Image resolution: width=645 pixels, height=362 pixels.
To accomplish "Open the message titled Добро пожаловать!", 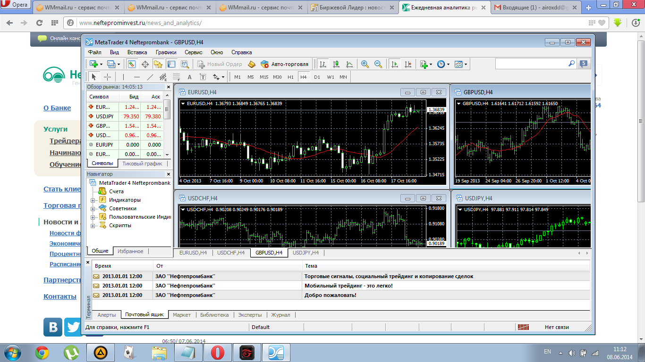I will (341, 295).
